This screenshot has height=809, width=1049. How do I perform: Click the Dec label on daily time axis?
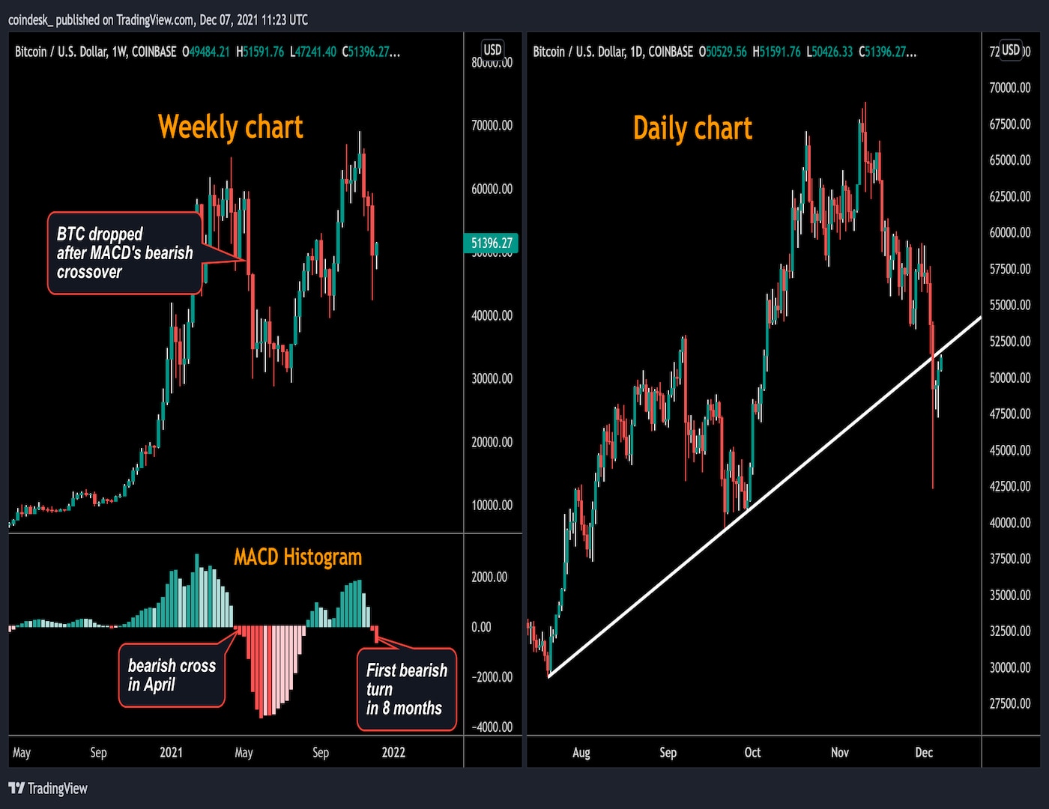(924, 752)
